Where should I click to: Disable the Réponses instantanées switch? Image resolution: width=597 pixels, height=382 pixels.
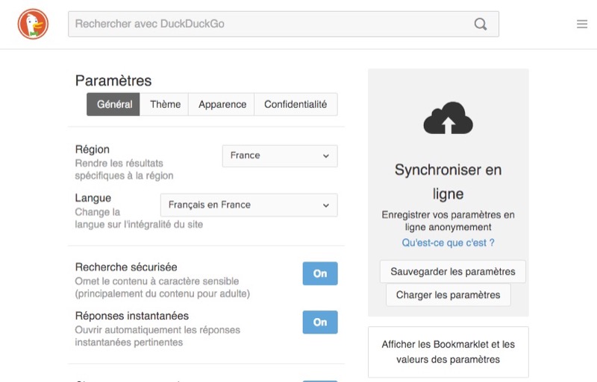point(319,322)
